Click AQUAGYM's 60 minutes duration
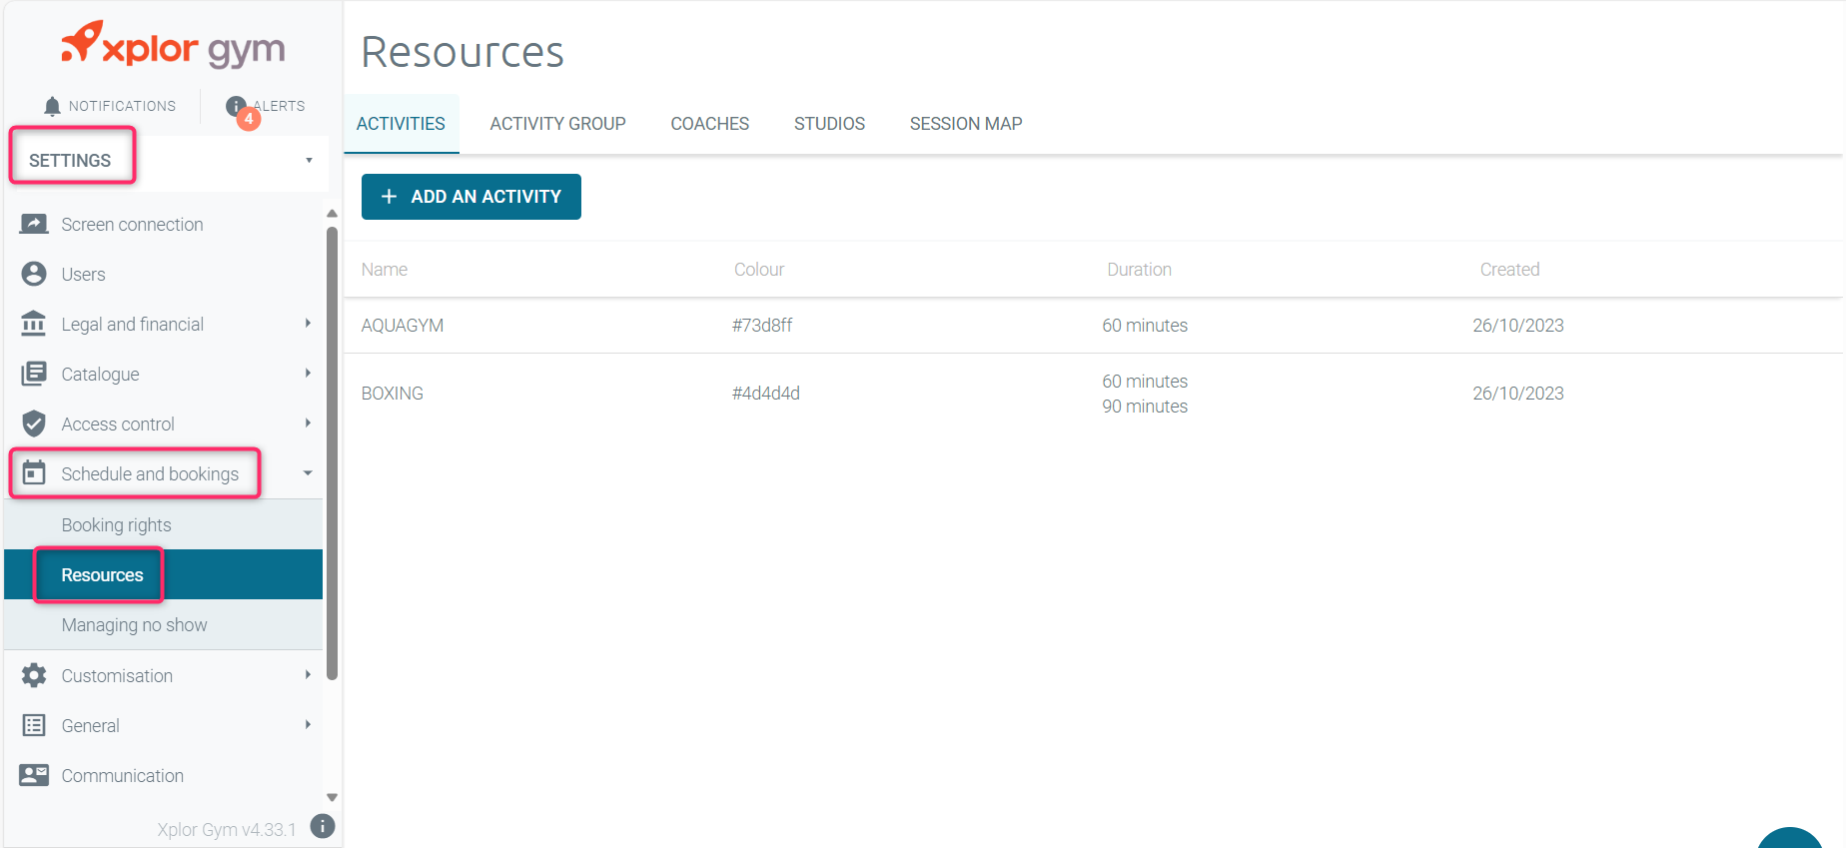The image size is (1846, 848). (x=1145, y=325)
